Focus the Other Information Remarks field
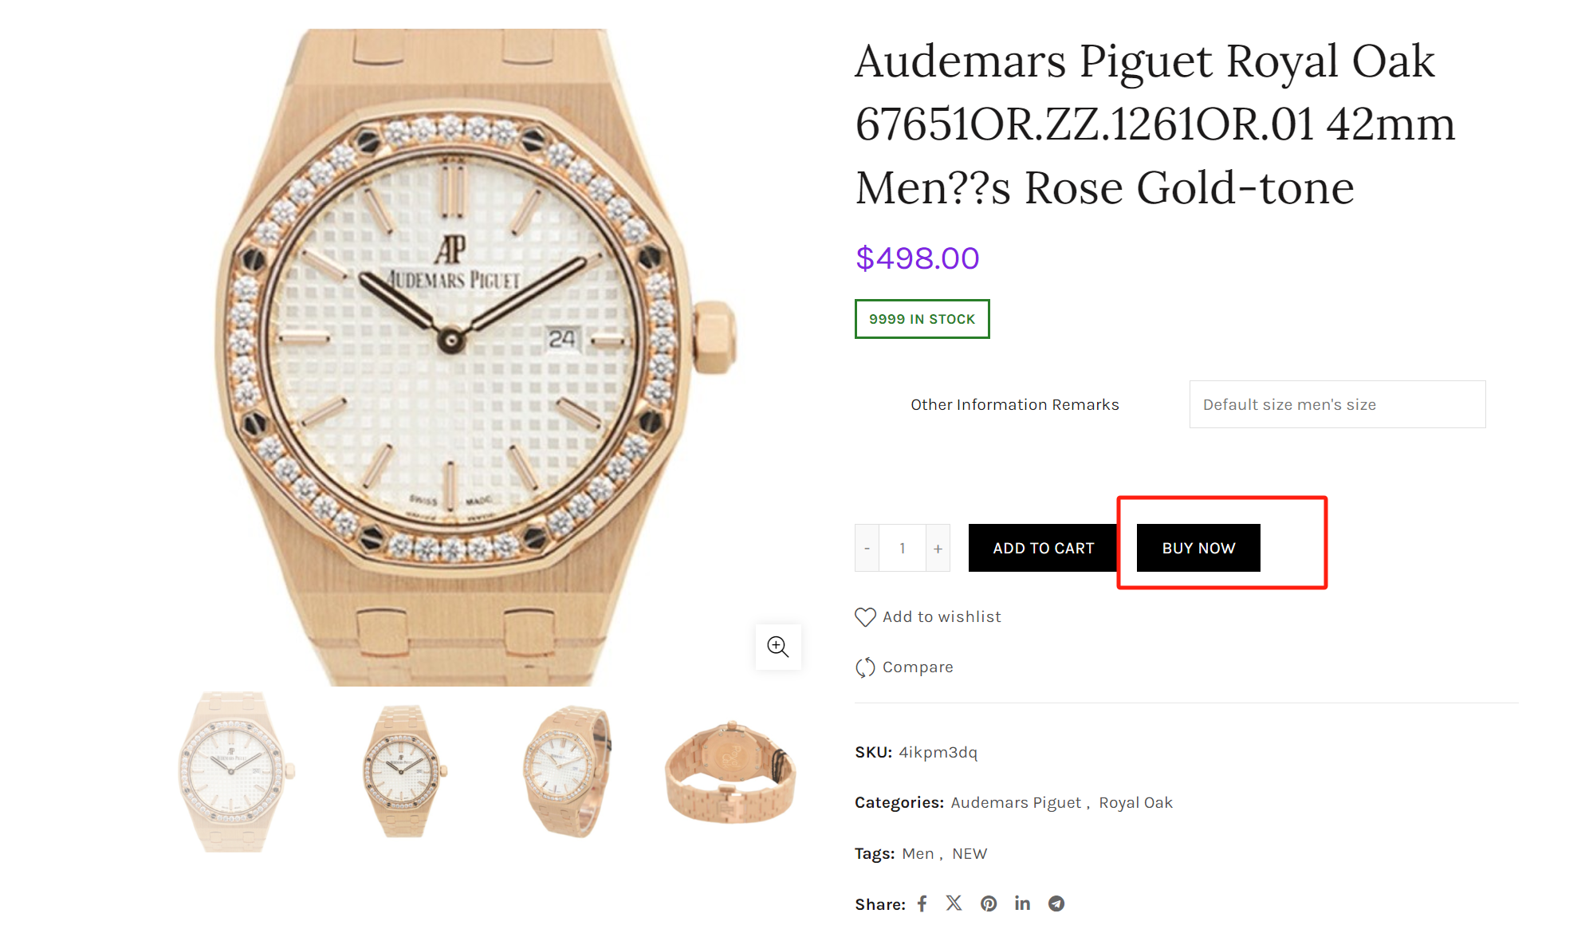 click(1337, 404)
